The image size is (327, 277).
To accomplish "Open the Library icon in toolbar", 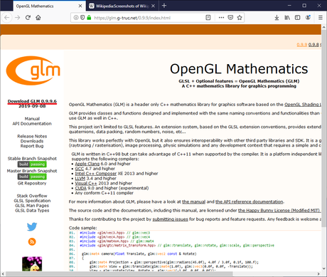I will click(287, 18).
